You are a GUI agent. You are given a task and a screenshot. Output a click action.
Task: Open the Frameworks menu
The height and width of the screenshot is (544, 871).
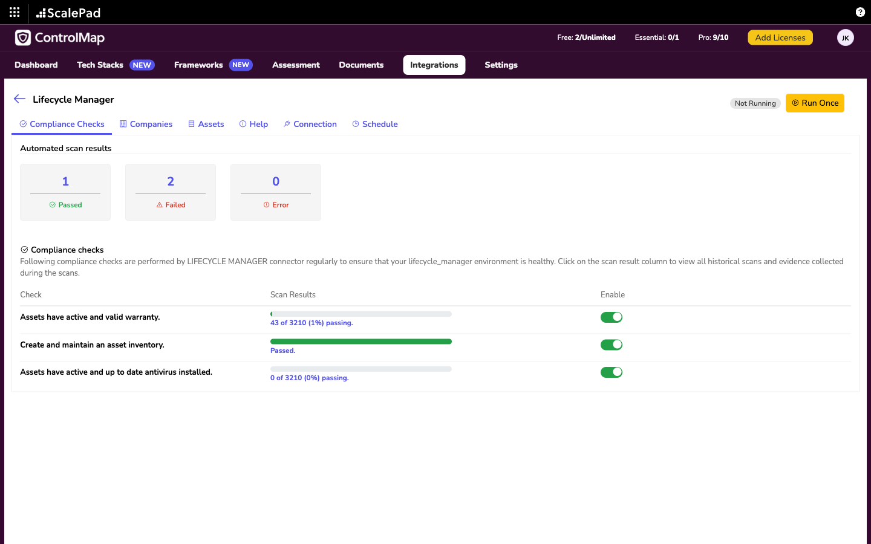[x=213, y=65]
